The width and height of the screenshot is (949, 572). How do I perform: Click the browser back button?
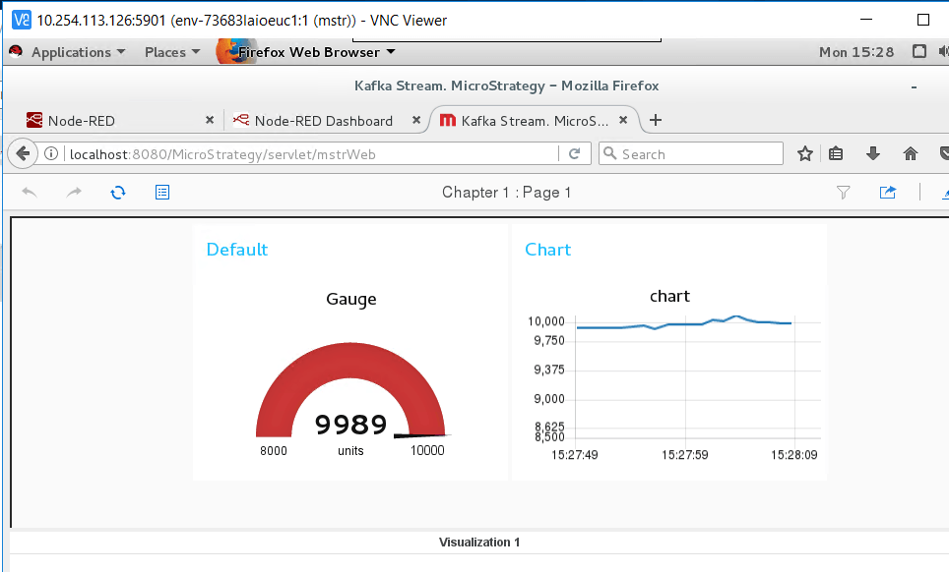(x=22, y=153)
